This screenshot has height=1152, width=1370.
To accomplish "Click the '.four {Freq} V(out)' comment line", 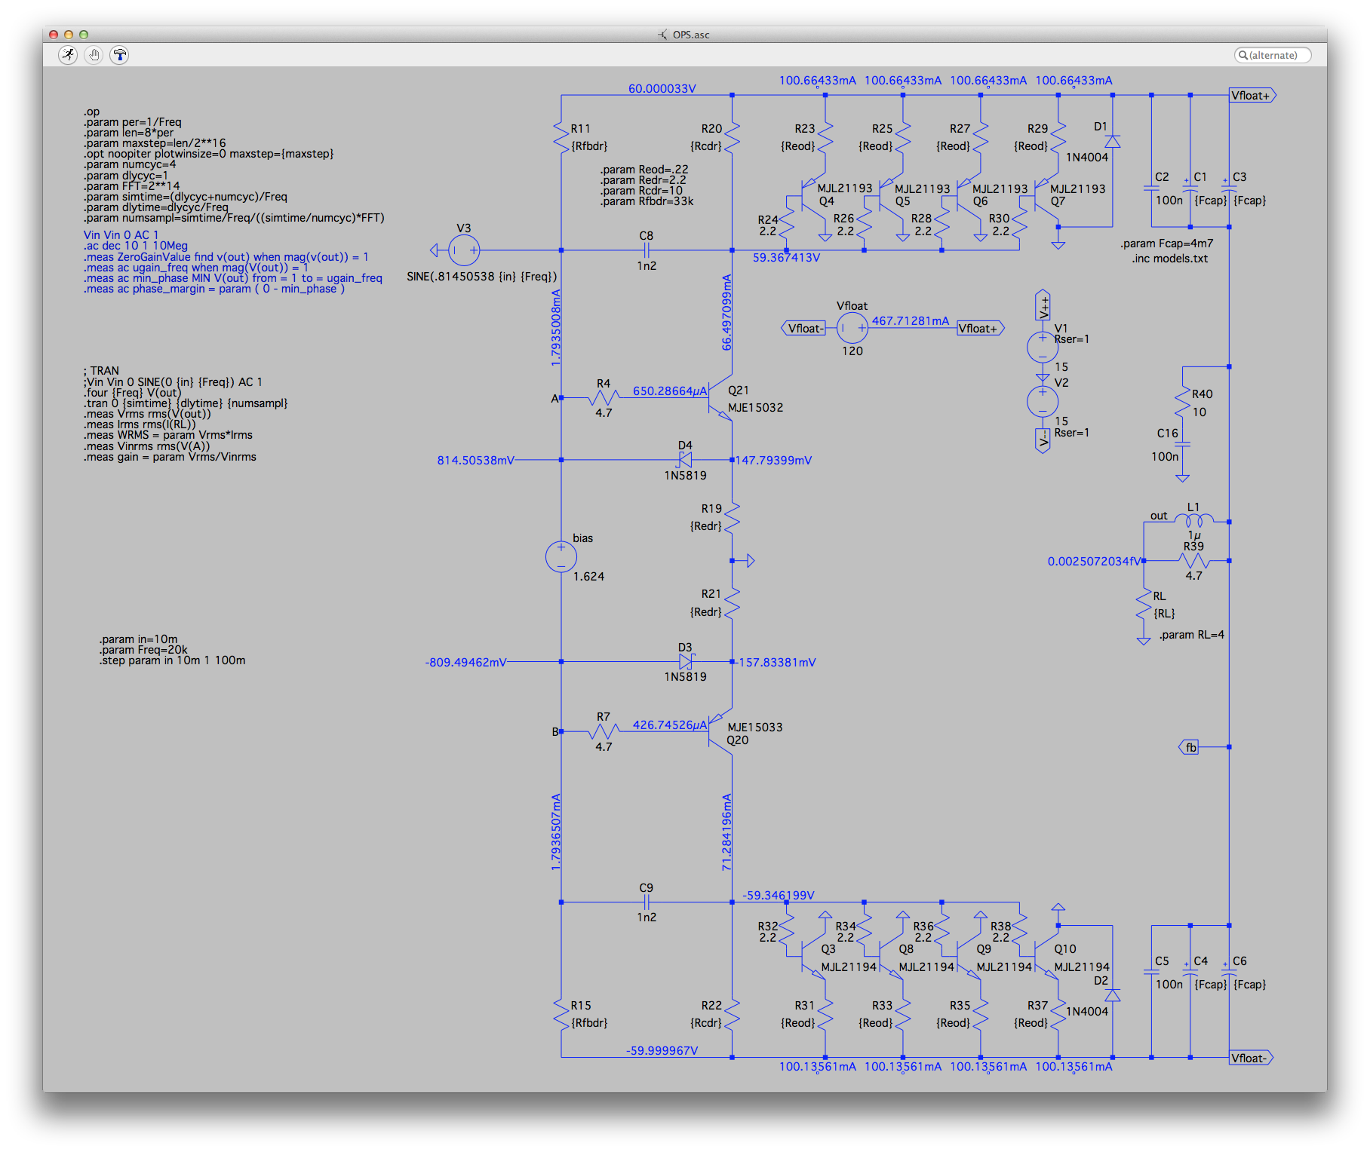I will point(133,393).
